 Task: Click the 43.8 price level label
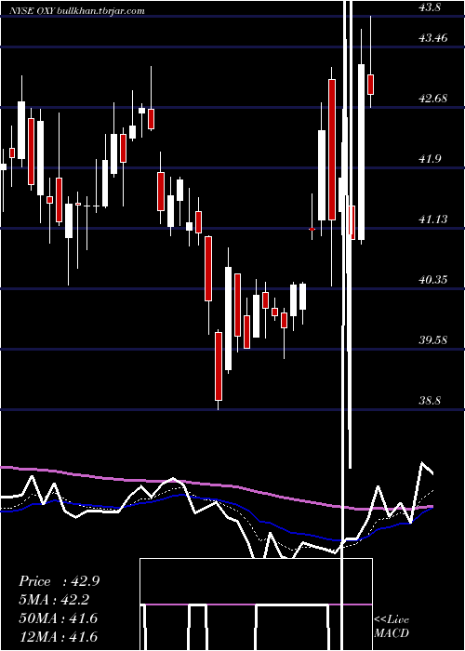tap(429, 7)
